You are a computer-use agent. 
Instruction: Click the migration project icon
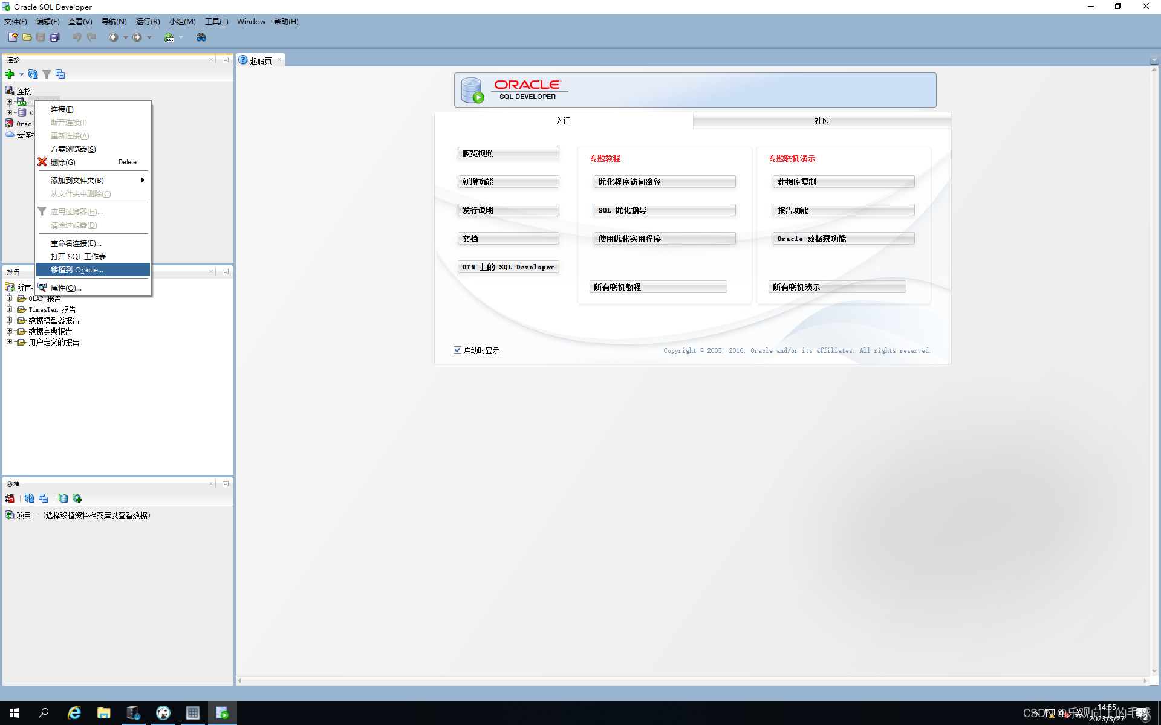click(8, 515)
